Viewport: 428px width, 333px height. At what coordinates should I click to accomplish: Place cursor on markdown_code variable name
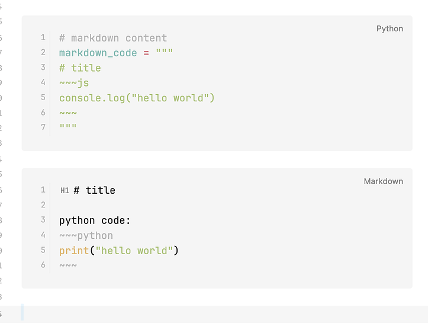(98, 53)
